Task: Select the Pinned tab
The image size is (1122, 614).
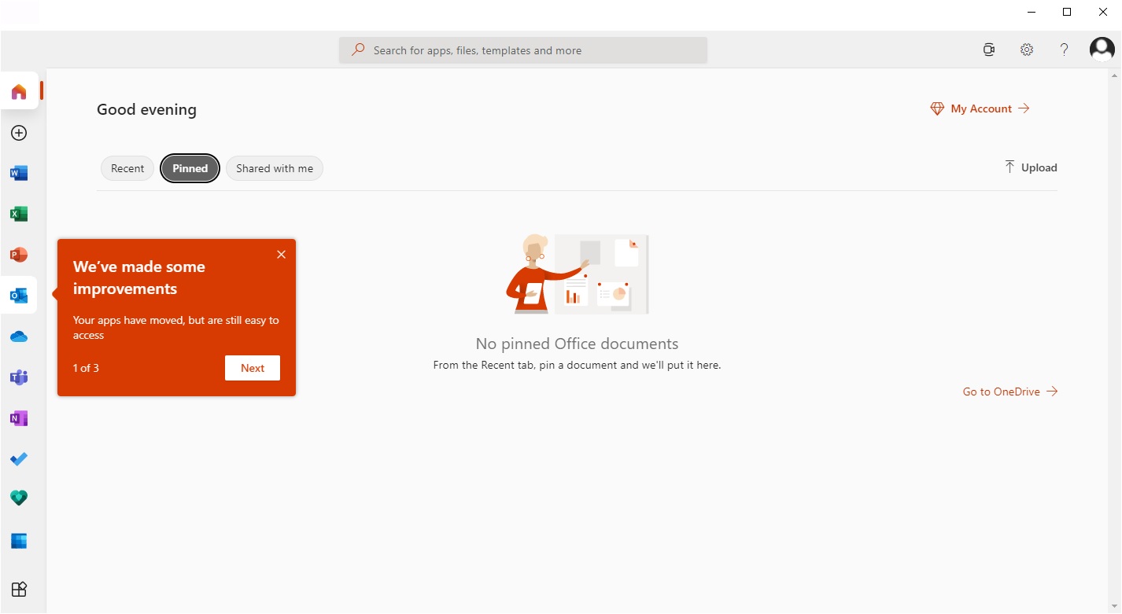Action: tap(190, 167)
